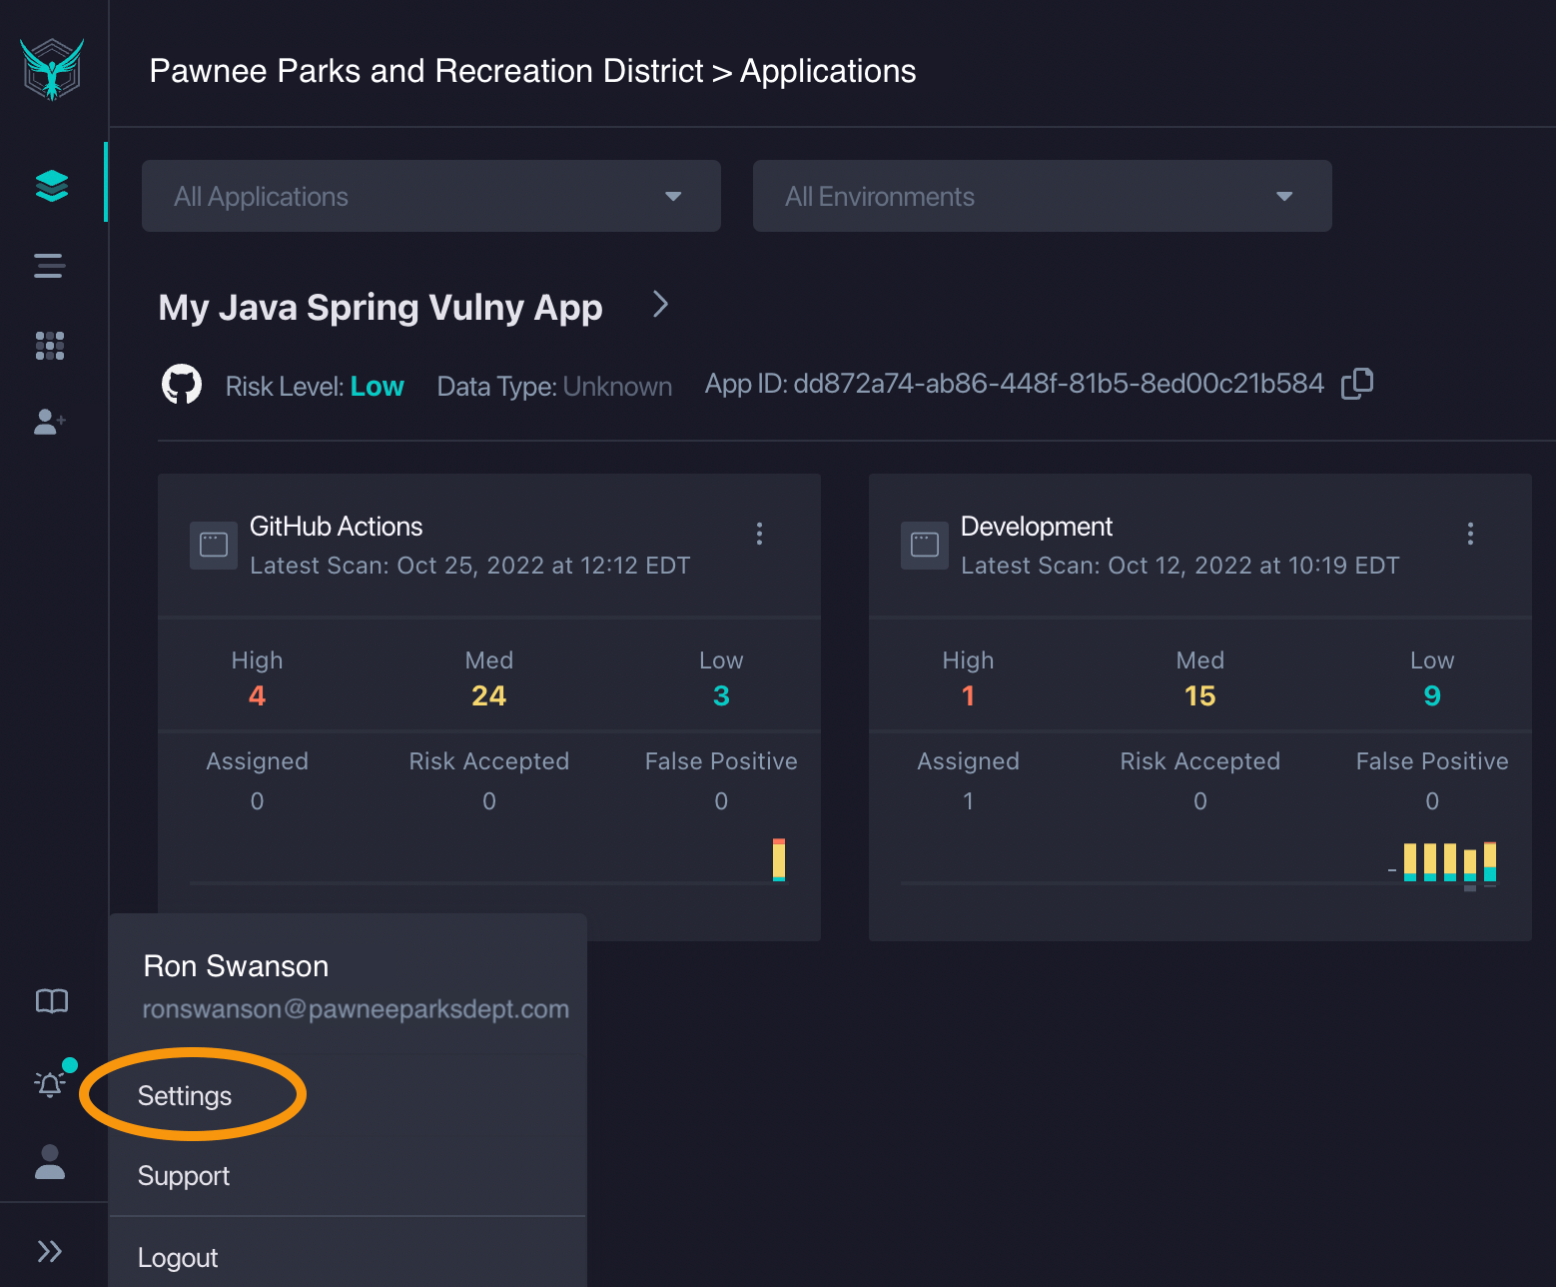This screenshot has width=1556, height=1287.
Task: Open the user profile icon
Action: (49, 1162)
